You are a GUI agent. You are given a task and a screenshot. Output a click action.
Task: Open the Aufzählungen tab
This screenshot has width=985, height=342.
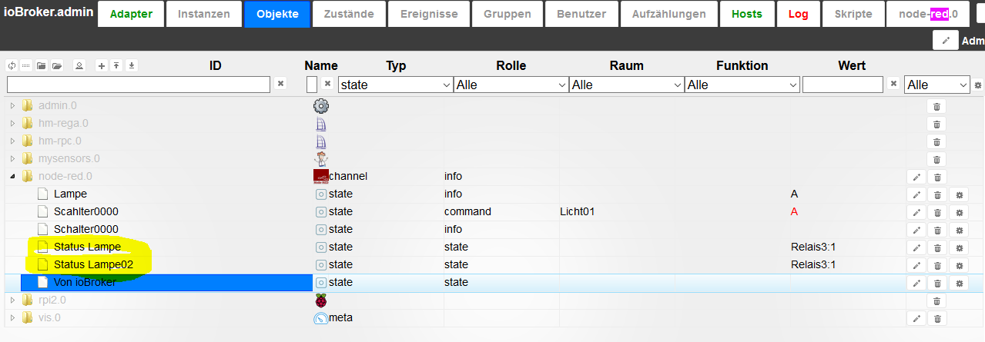[x=669, y=14]
